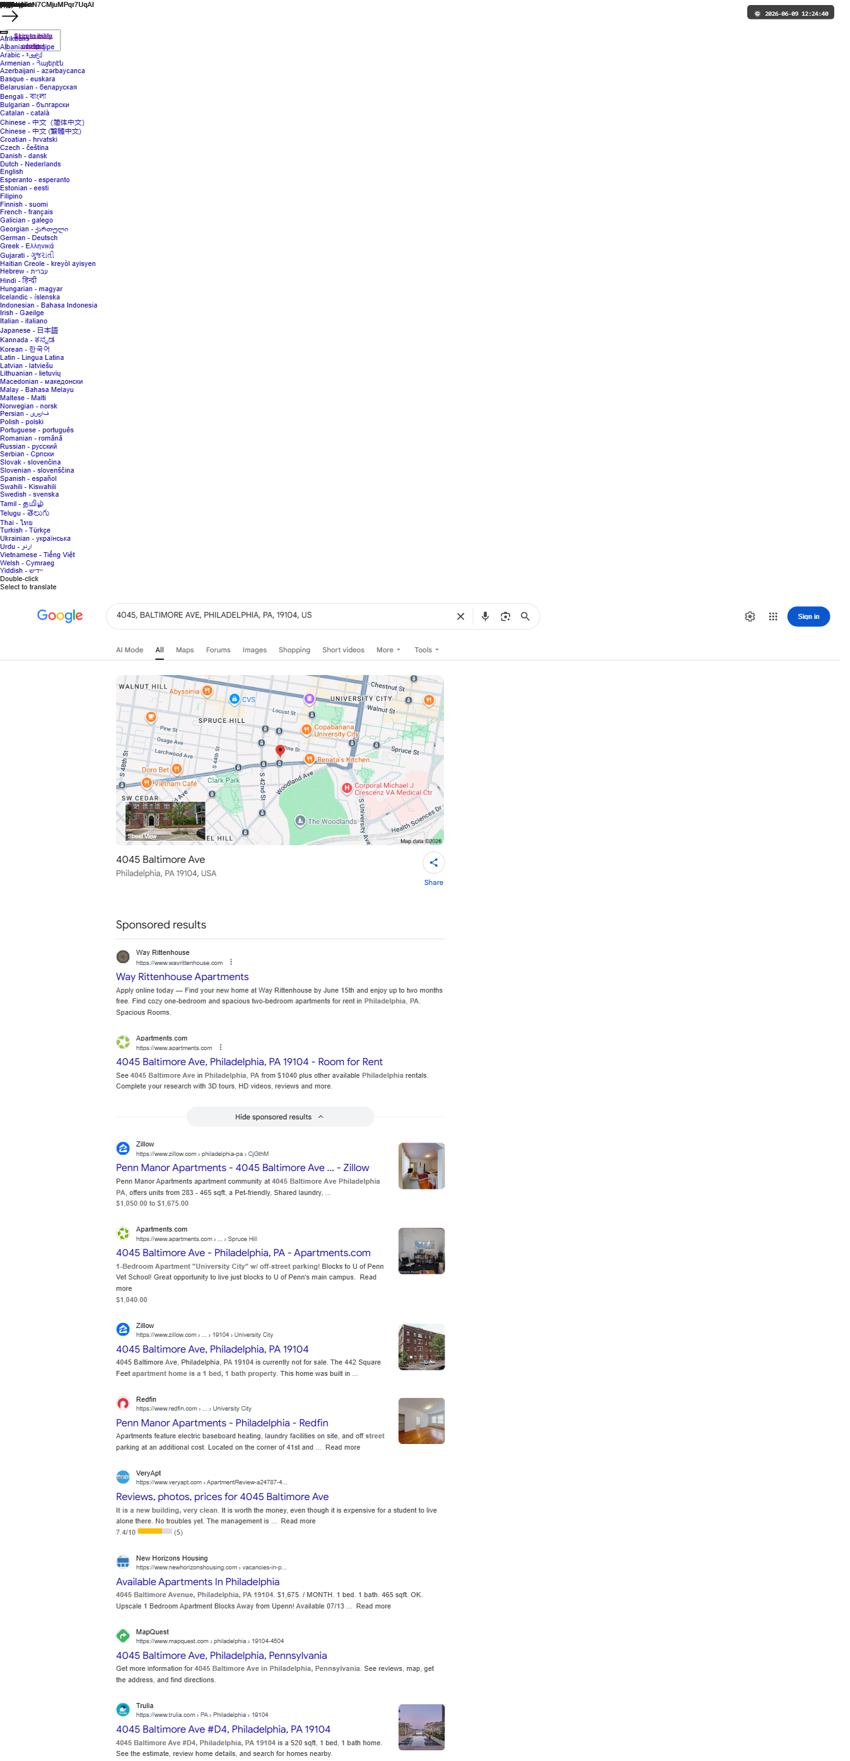The width and height of the screenshot is (850, 1761).
Task: Click the Sign in button
Action: (x=808, y=616)
